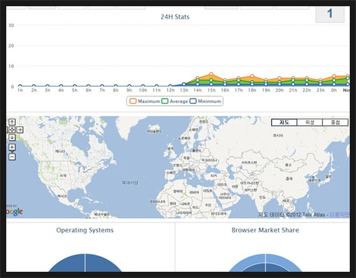Viewport: 356px width, 278px height.
Task: Switch map view to 위성 (satellite) mode
Action: pyautogui.click(x=310, y=123)
